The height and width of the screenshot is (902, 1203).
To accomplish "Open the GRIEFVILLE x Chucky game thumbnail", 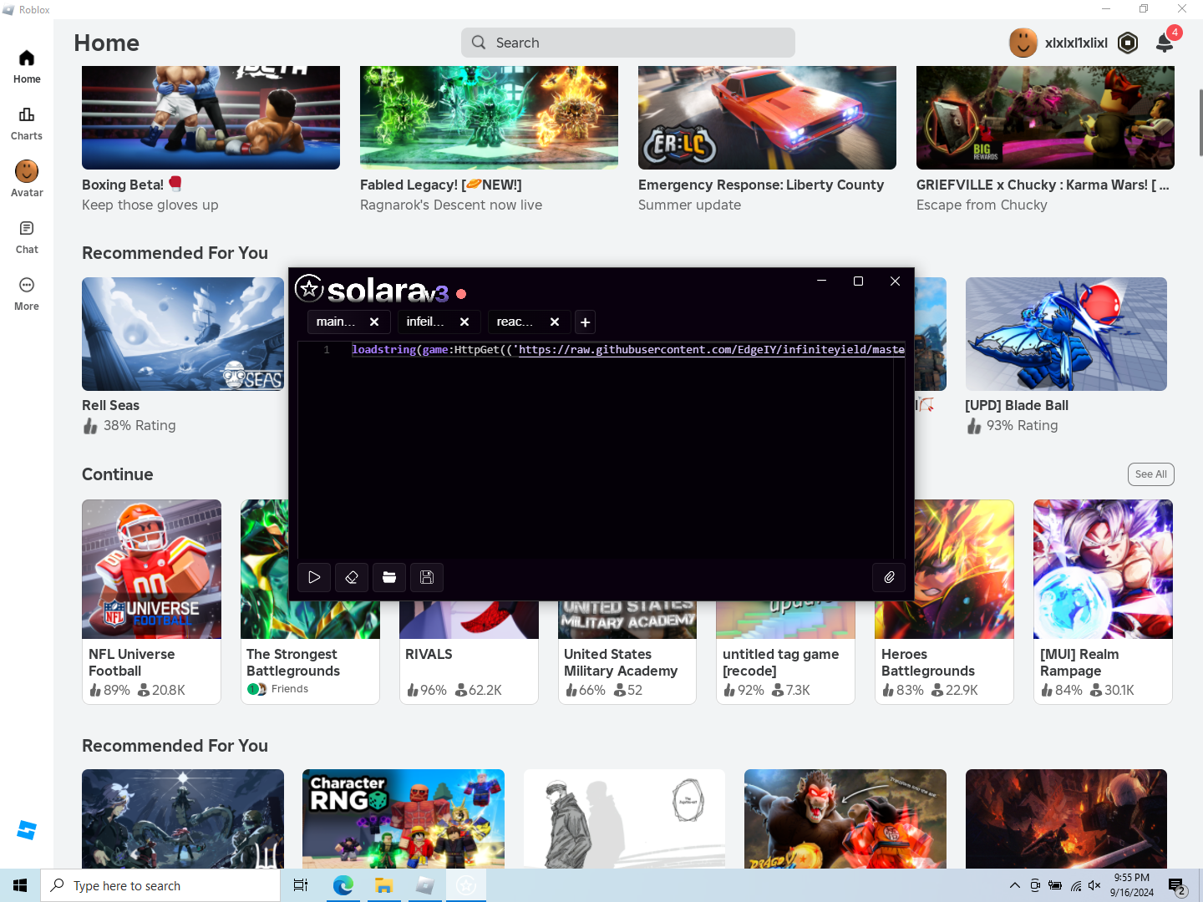I will coord(1045,118).
